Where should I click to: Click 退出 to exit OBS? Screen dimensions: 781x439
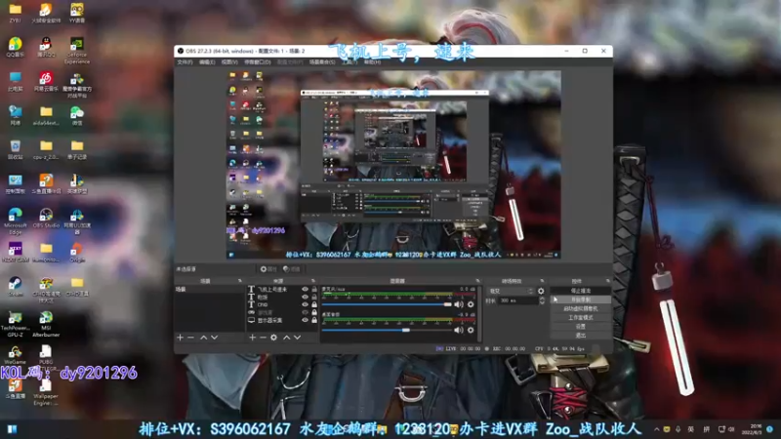pos(580,336)
